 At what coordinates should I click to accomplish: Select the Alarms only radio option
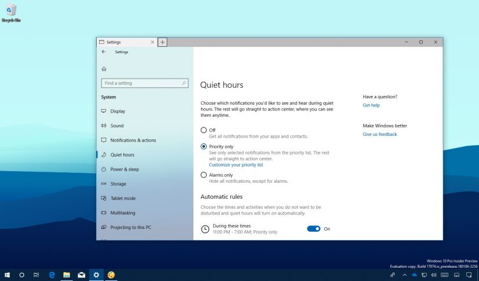[x=204, y=175]
